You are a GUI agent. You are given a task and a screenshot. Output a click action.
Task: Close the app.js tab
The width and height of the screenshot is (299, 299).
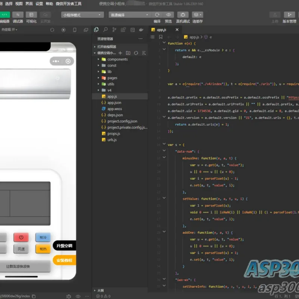pyautogui.click(x=177, y=30)
